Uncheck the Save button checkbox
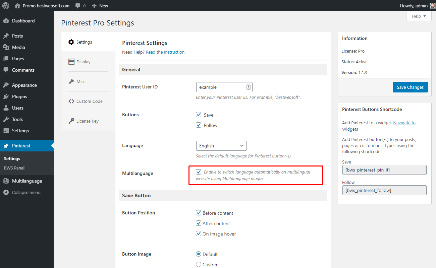 [x=199, y=115]
